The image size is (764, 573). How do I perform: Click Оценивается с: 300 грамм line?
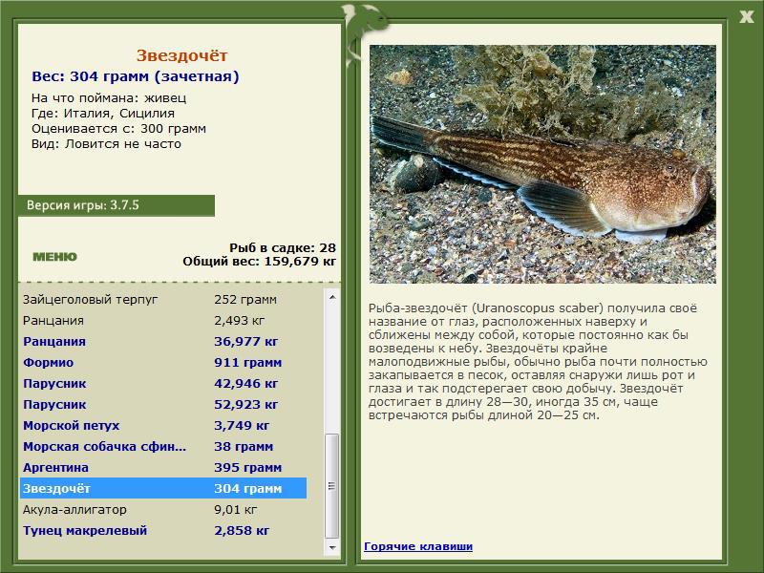pyautogui.click(x=118, y=129)
